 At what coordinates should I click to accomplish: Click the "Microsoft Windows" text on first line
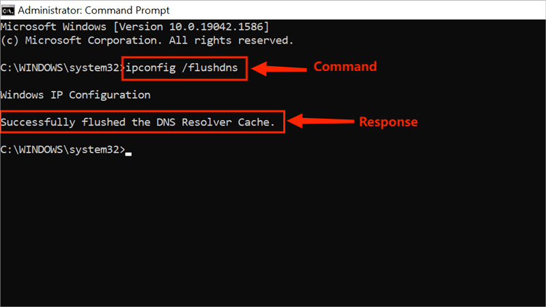53,27
